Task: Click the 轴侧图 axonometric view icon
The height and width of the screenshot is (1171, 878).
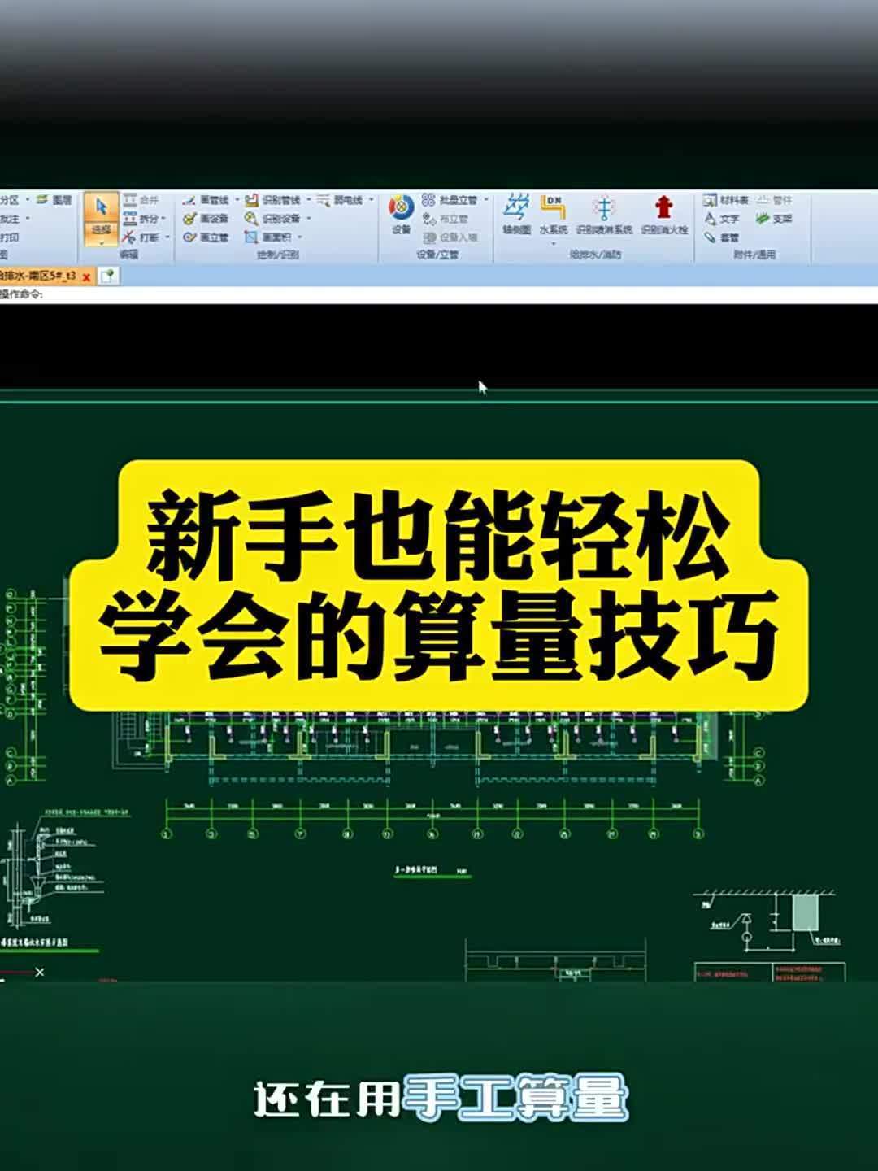Action: [518, 211]
